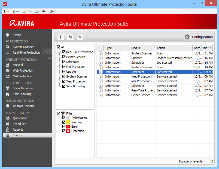The width and height of the screenshot is (219, 169).
Task: Select the Web Protection Service started event
Action: pos(155,76)
